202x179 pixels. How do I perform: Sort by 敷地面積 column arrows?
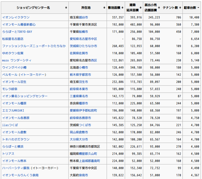pyautogui.click(x=122, y=8)
